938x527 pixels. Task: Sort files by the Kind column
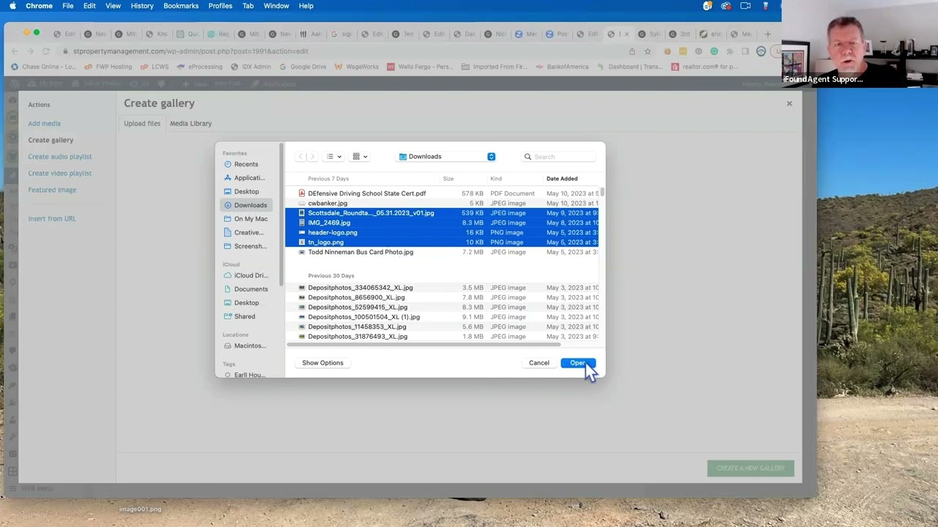(x=496, y=179)
